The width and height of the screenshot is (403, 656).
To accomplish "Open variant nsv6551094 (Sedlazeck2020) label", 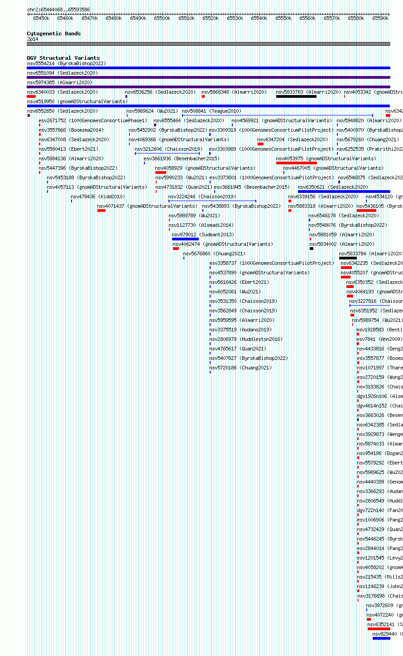I will coord(62,73).
